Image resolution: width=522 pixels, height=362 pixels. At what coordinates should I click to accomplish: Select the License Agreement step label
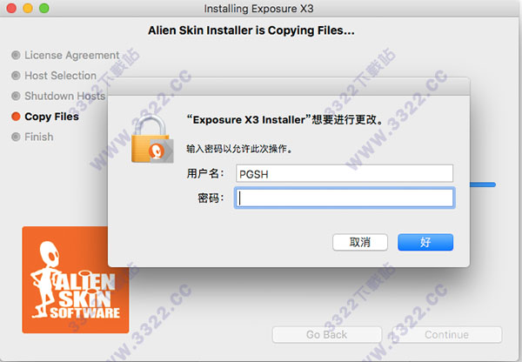click(72, 55)
